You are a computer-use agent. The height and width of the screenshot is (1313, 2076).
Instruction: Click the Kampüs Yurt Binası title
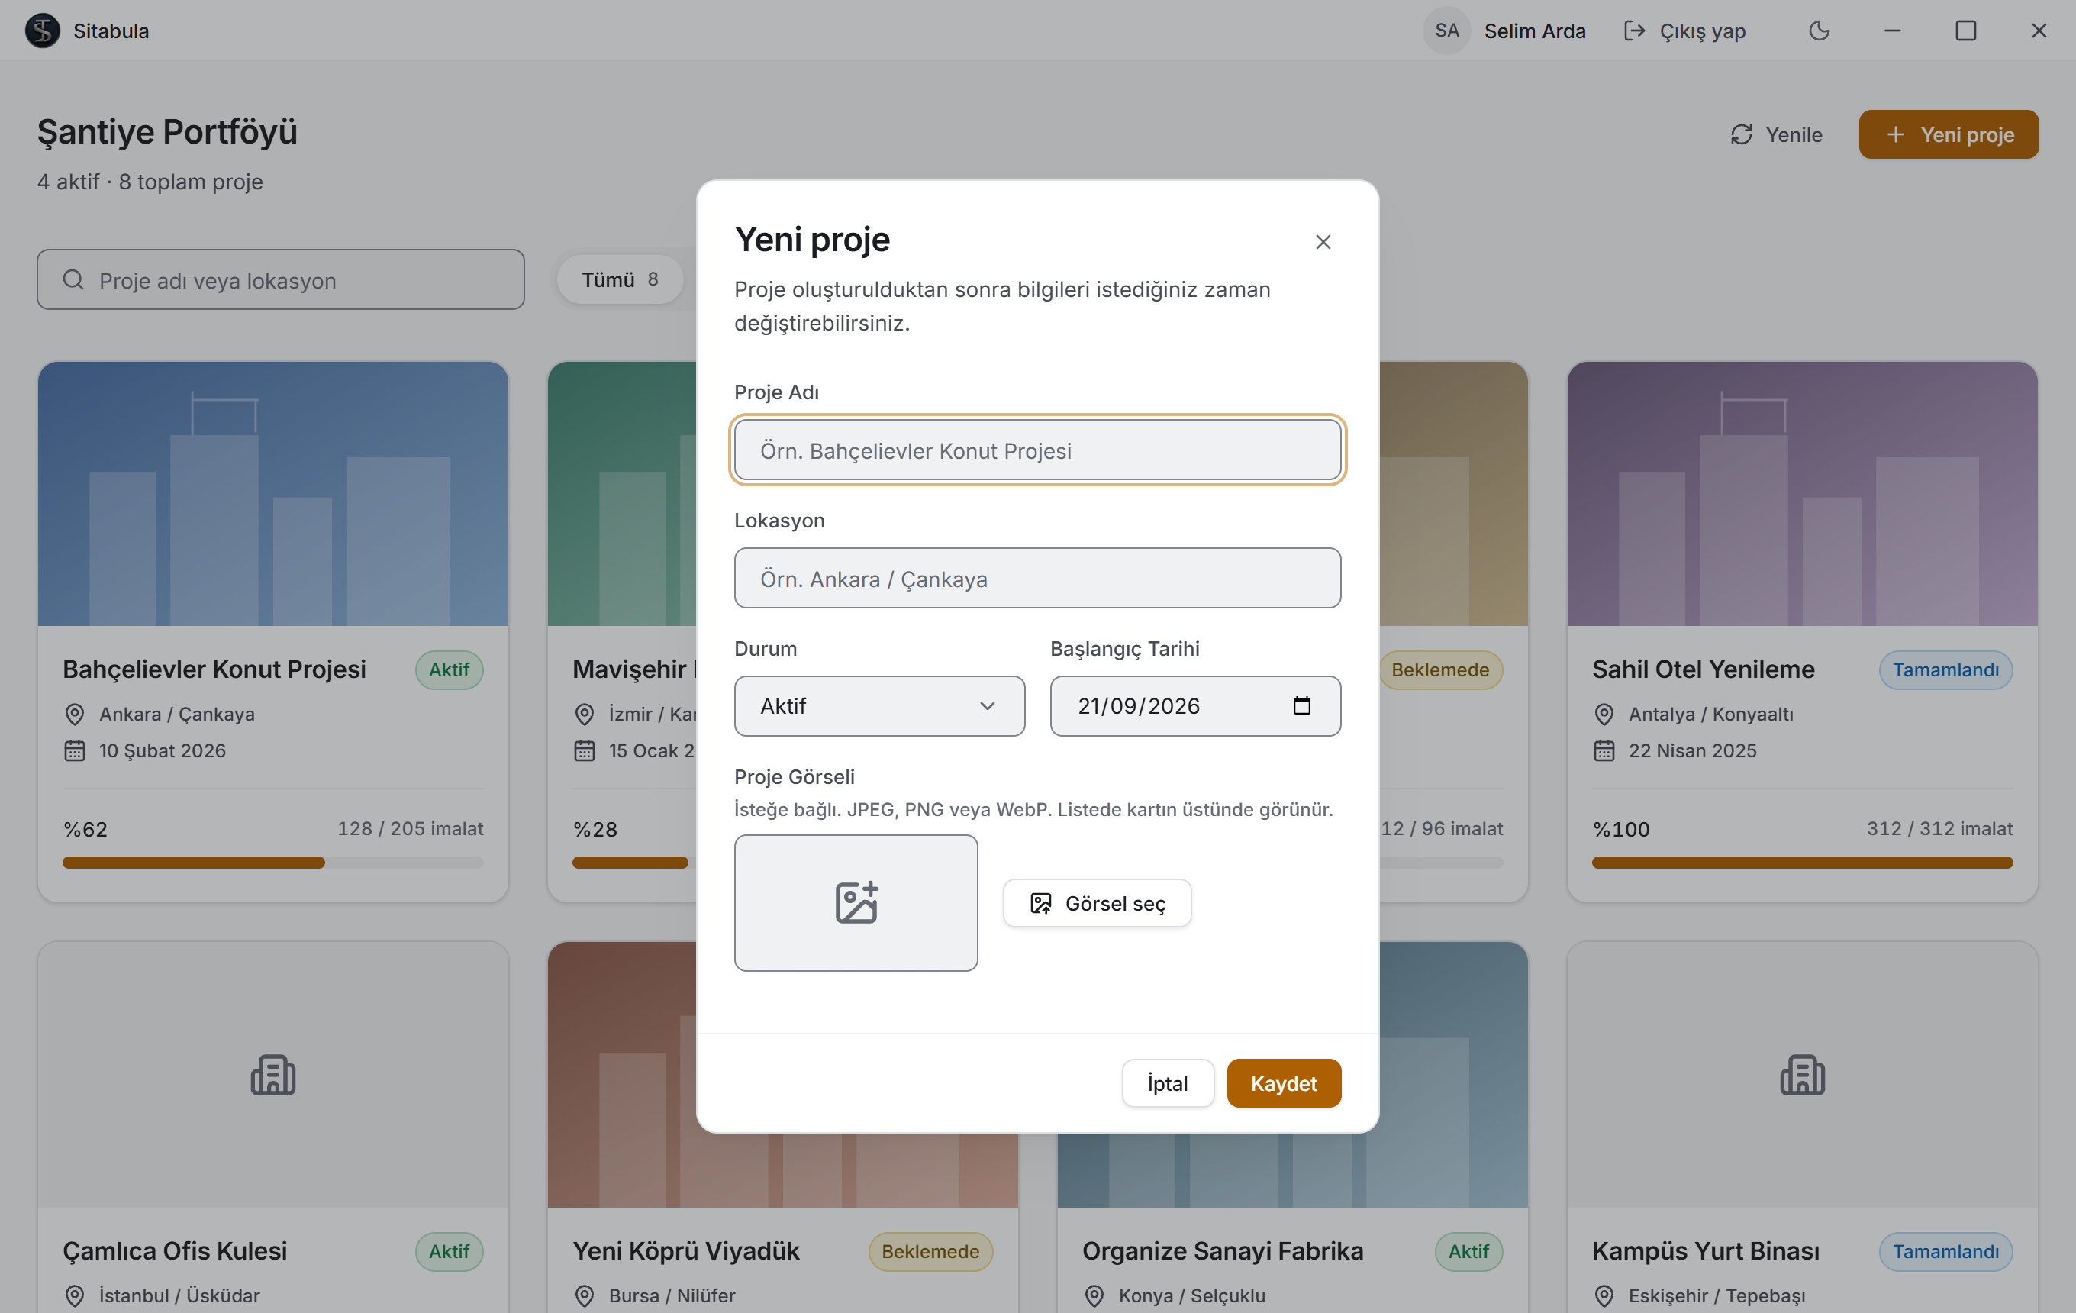[1705, 1251]
